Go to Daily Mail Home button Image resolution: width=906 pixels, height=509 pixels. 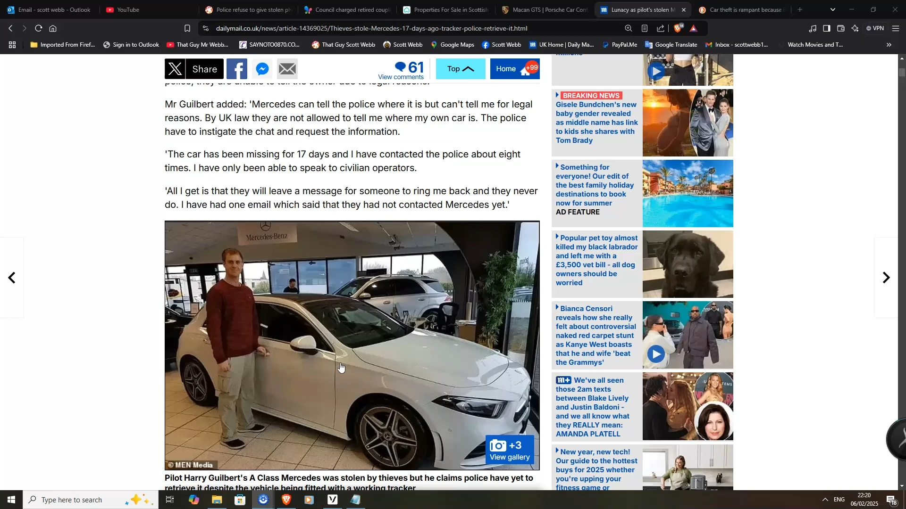click(515, 69)
